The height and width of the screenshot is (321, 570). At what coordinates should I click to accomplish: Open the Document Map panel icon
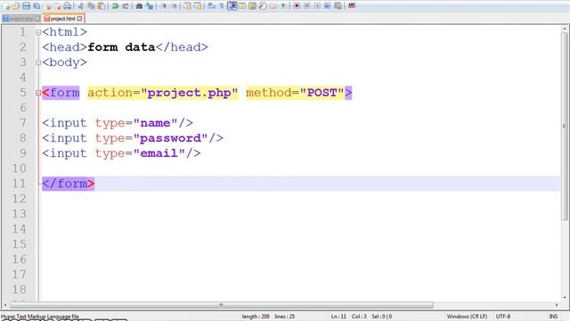pos(252,6)
